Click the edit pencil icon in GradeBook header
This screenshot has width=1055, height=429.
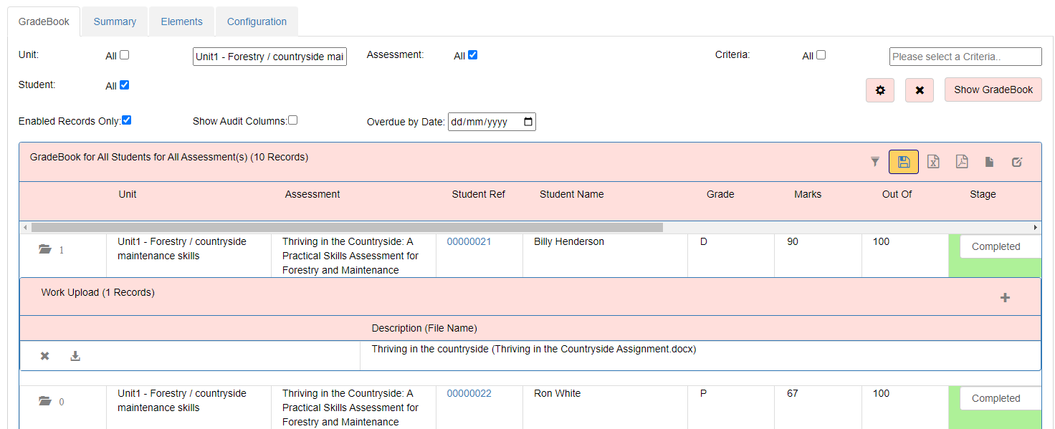pyautogui.click(x=1016, y=162)
